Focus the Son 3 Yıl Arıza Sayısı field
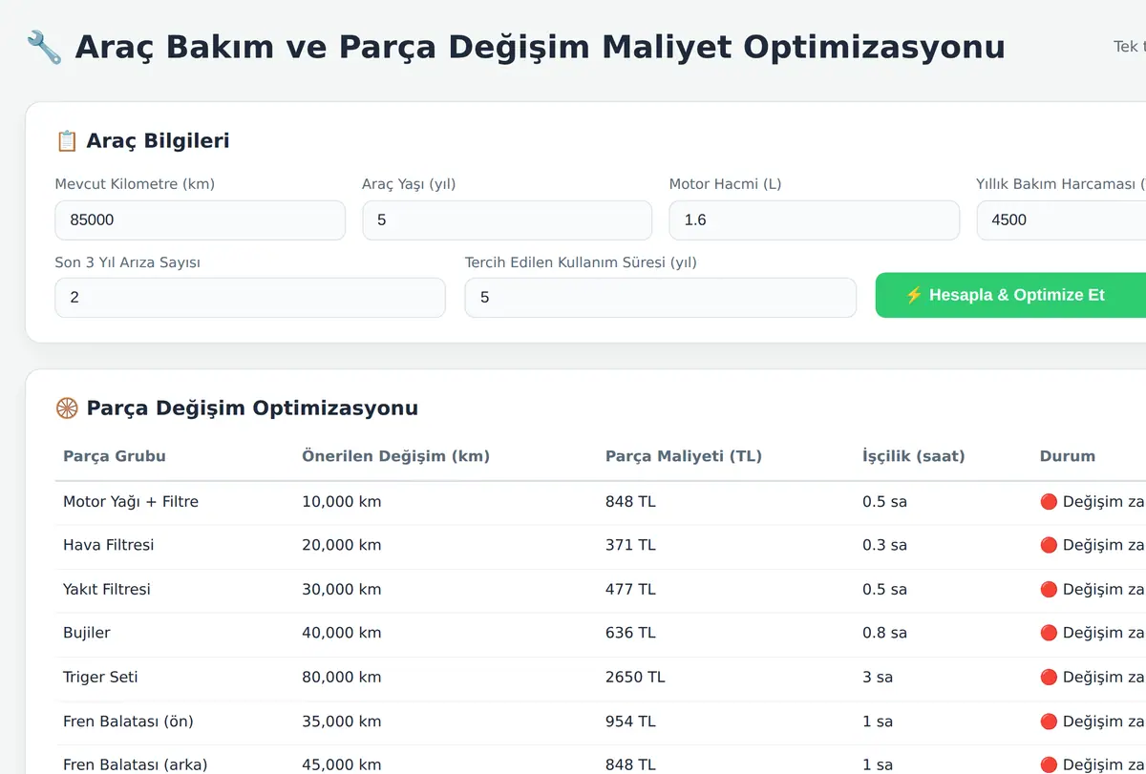The image size is (1146, 774). pyautogui.click(x=250, y=298)
